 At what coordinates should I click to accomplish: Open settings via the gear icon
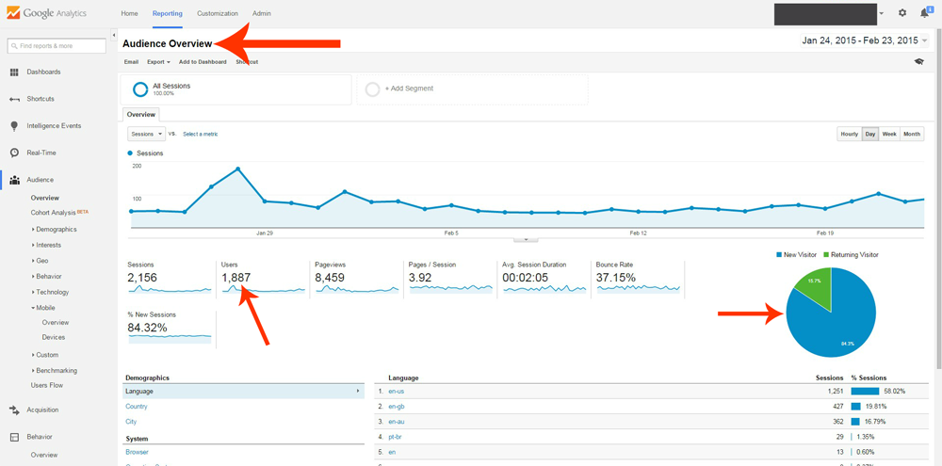coord(902,13)
